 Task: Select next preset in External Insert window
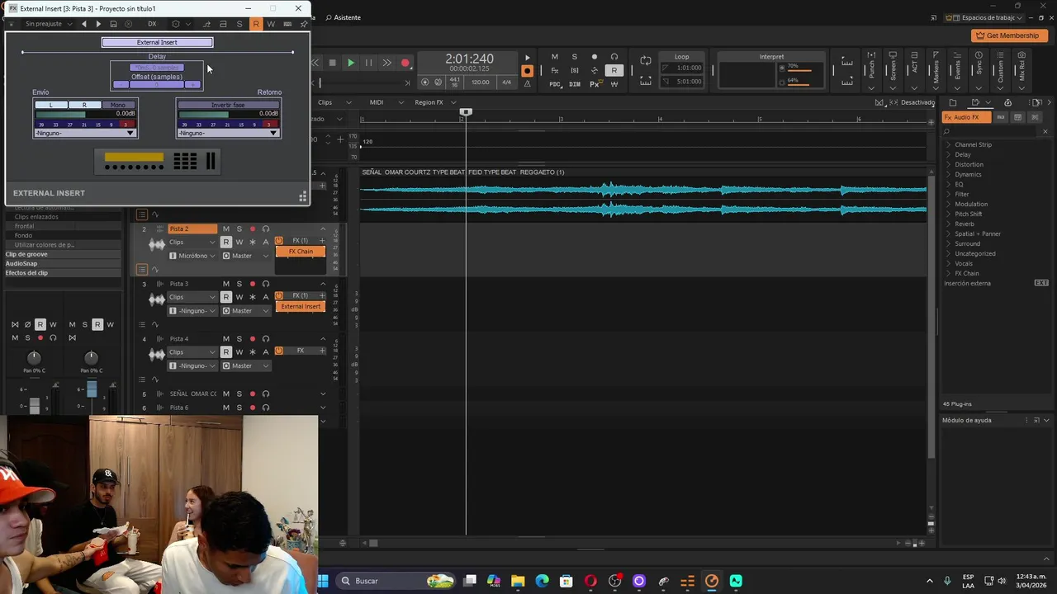pyautogui.click(x=98, y=24)
